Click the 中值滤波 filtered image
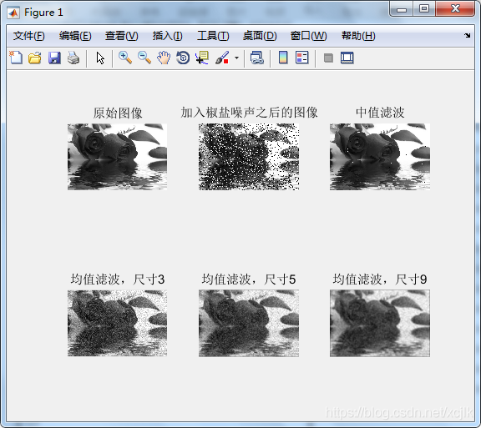Image resolution: width=481 pixels, height=428 pixels. (380, 157)
